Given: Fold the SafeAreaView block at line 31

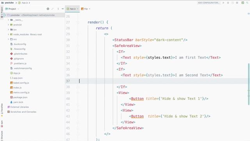Looking at the screenshot, I should coord(78,46).
